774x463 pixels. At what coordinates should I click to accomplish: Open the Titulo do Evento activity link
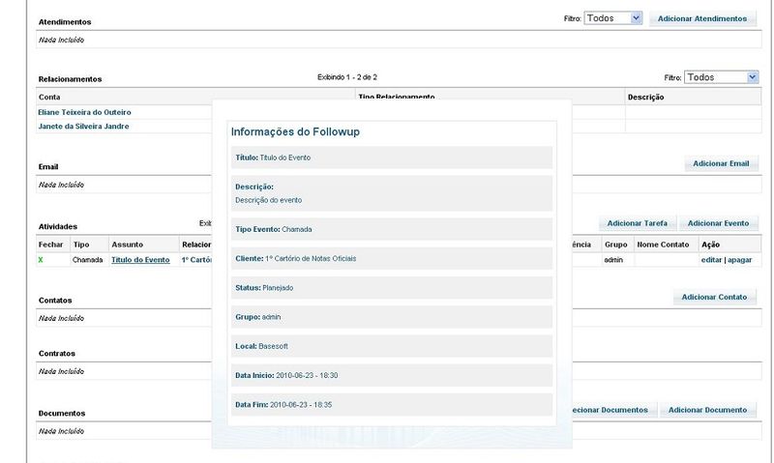[x=140, y=260]
